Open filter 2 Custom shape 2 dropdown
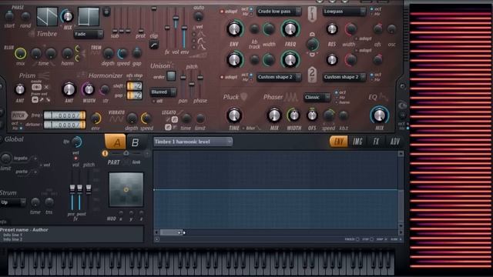This screenshot has height=277, width=493. pos(279,77)
